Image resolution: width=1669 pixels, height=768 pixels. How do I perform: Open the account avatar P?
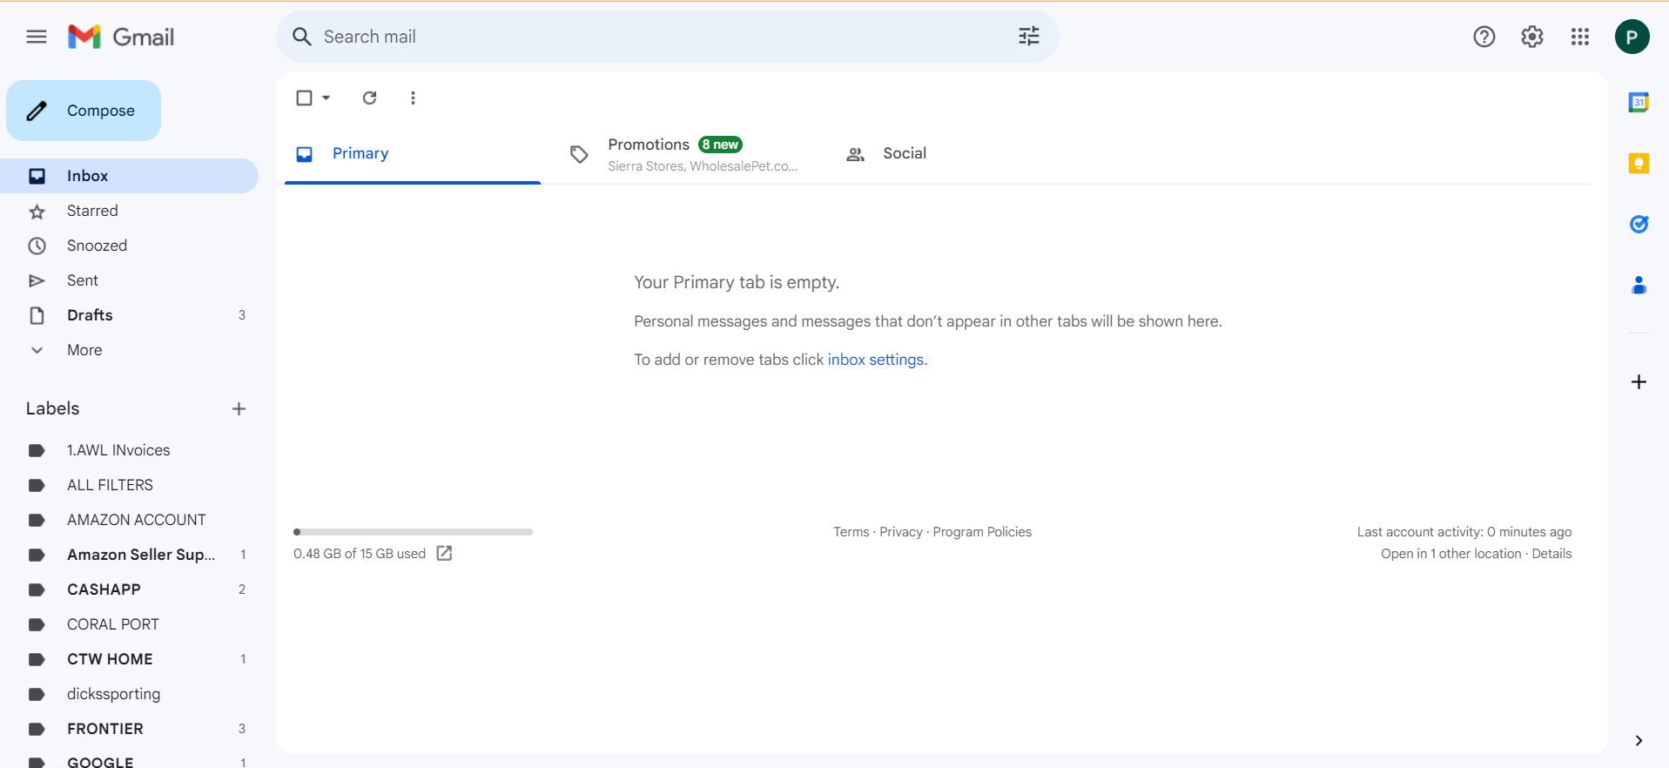pos(1632,37)
